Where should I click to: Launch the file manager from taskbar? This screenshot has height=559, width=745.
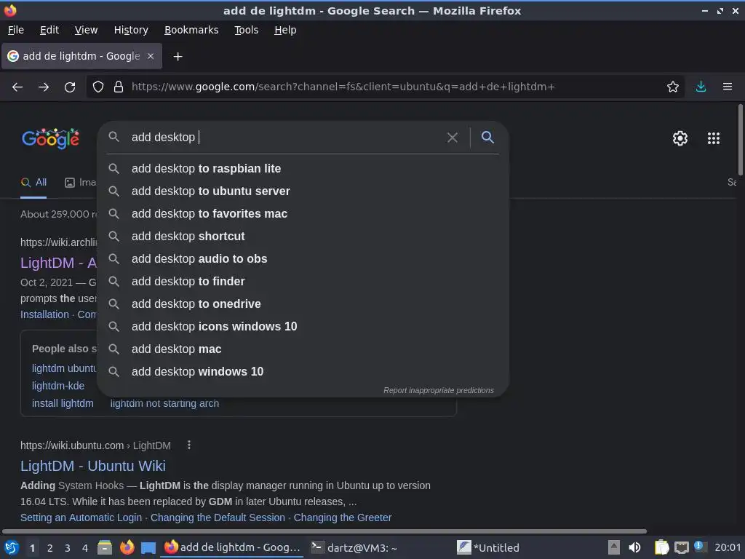(105, 547)
